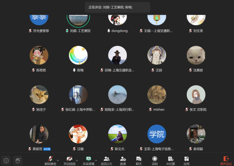This screenshot has width=234, height=166.
Task: Select 沈雅君's white cat avatar
Action: tap(196, 56)
